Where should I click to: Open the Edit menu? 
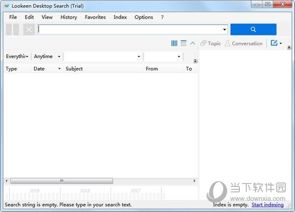click(x=29, y=17)
